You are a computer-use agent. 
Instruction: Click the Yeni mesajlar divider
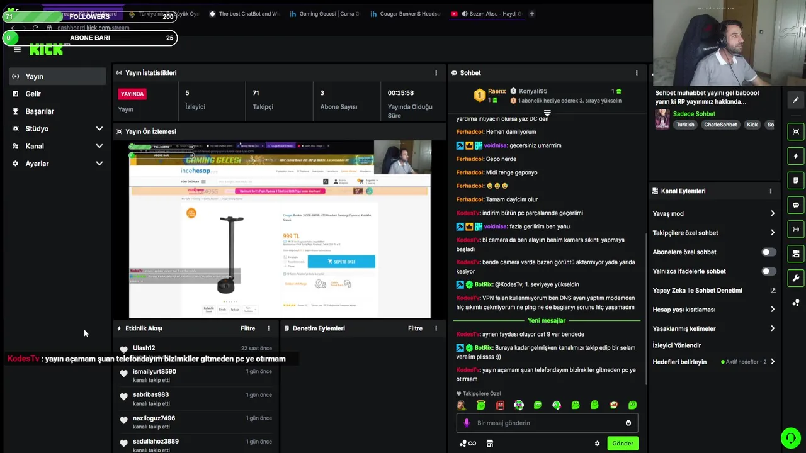tap(547, 321)
